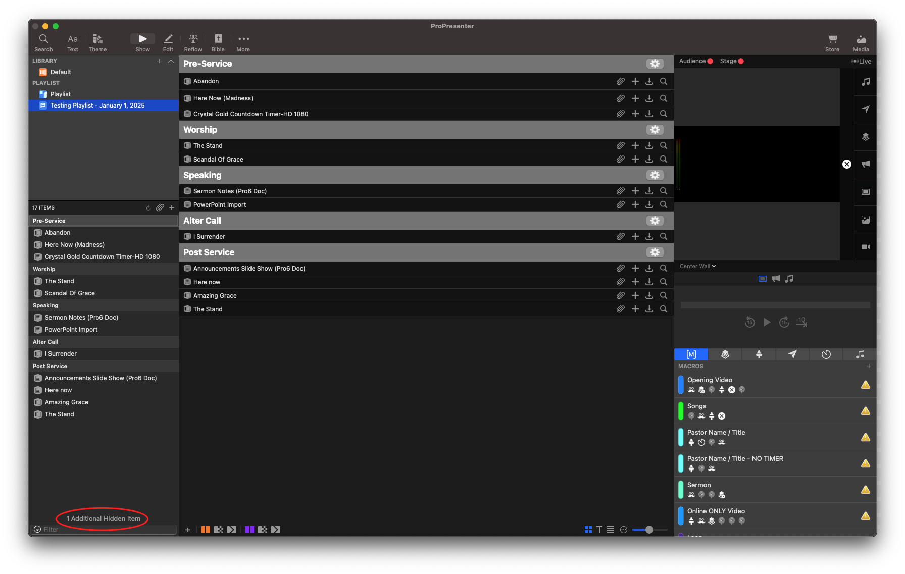Open the Search tool in toolbar
The height and width of the screenshot is (574, 905).
coord(43,43)
